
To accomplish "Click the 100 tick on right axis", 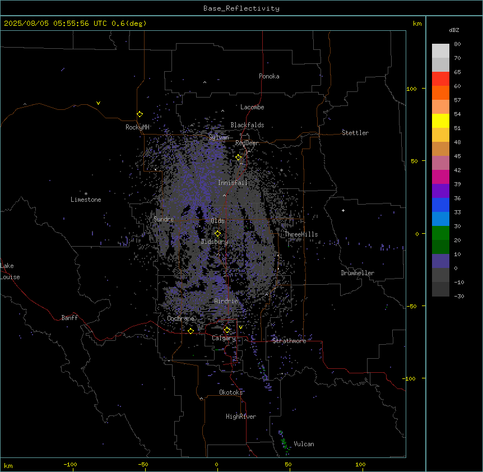I will click(x=411, y=89).
